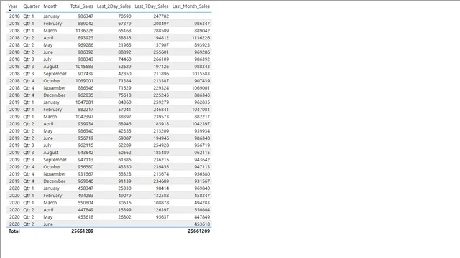Select Last_Month_Sales value 1136226
This screenshot has height=258, width=460.
point(201,38)
